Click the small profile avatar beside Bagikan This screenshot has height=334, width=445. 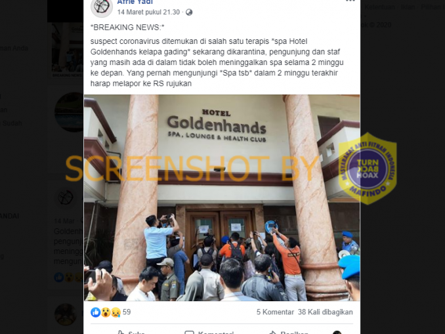click(x=337, y=332)
